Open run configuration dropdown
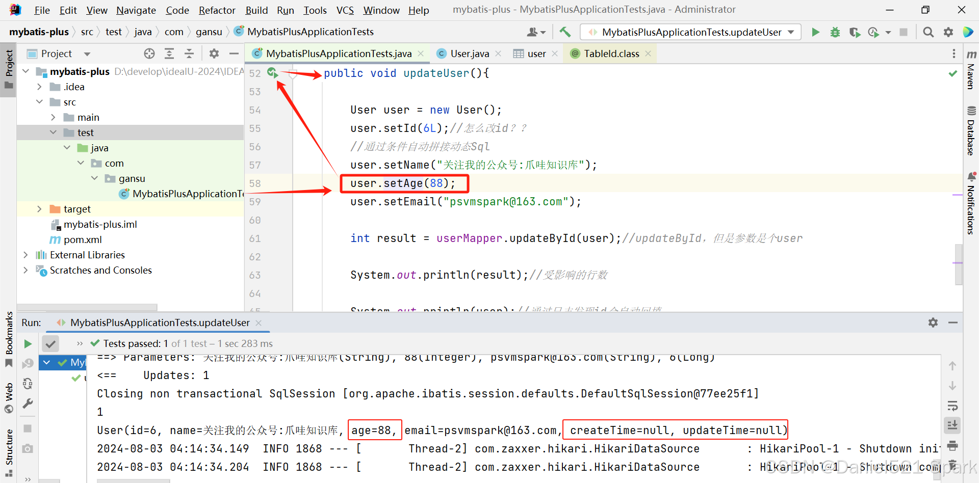The height and width of the screenshot is (483, 979). pos(691,32)
